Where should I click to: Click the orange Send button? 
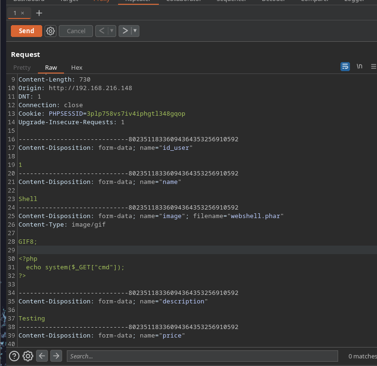[x=27, y=31]
